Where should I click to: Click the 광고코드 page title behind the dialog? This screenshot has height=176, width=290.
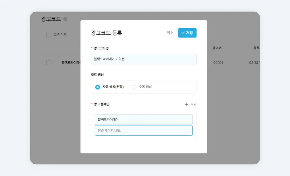coord(51,19)
